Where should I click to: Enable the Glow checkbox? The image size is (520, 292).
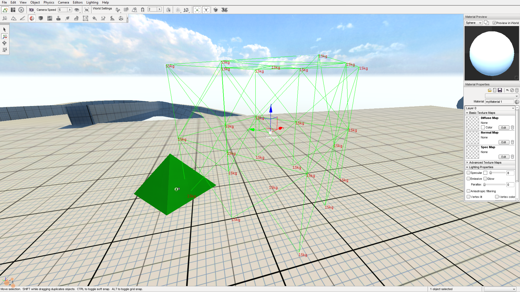485,179
